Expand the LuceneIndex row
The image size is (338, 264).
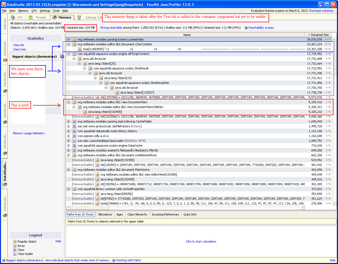tap(68, 39)
